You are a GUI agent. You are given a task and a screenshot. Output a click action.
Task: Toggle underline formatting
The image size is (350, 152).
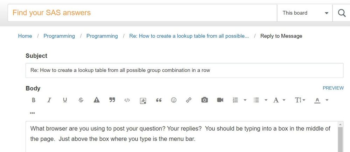[x=65, y=100]
